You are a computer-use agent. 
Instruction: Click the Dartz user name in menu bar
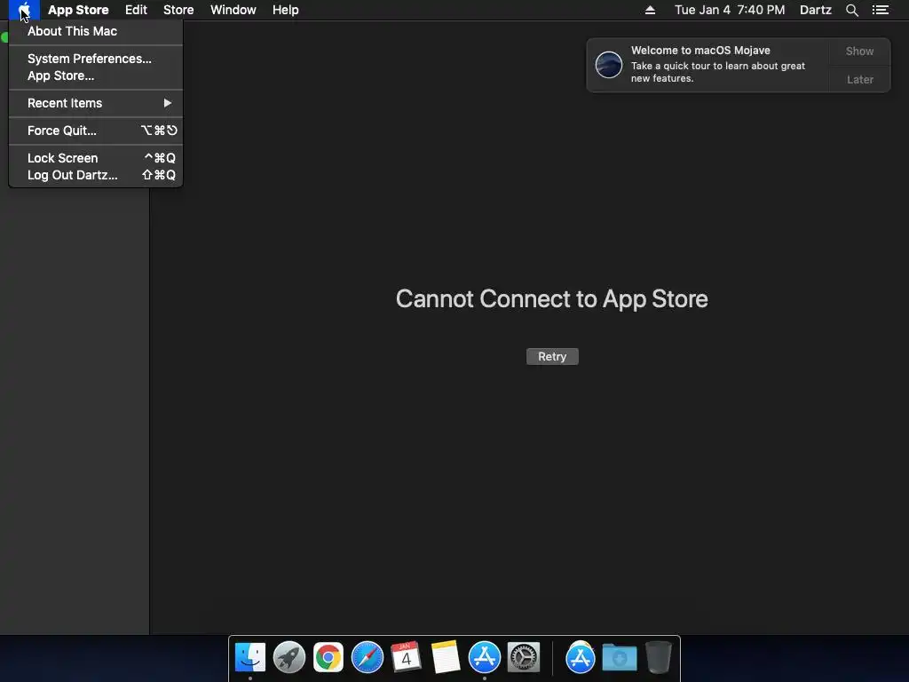pyautogui.click(x=816, y=10)
